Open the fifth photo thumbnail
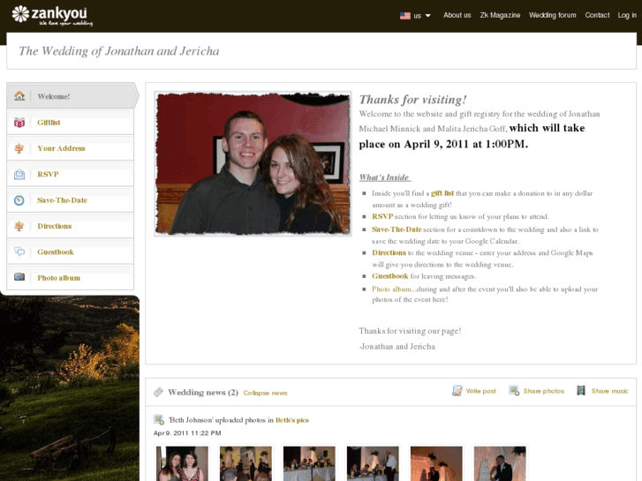 436,463
